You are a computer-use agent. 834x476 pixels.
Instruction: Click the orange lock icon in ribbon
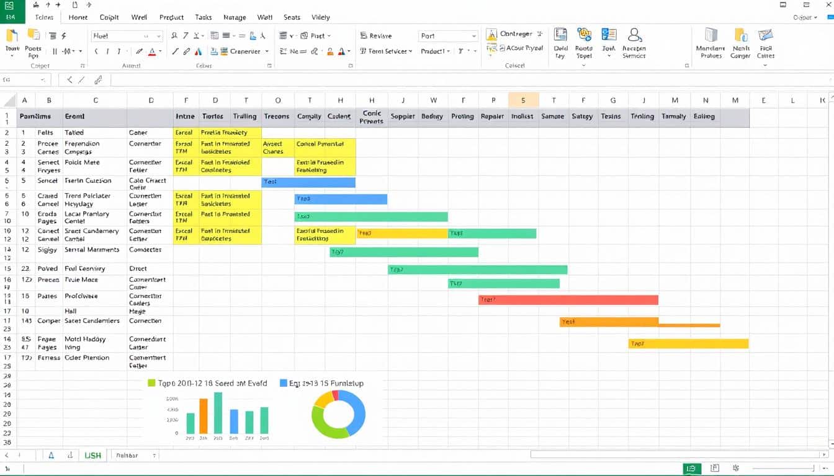point(331,51)
